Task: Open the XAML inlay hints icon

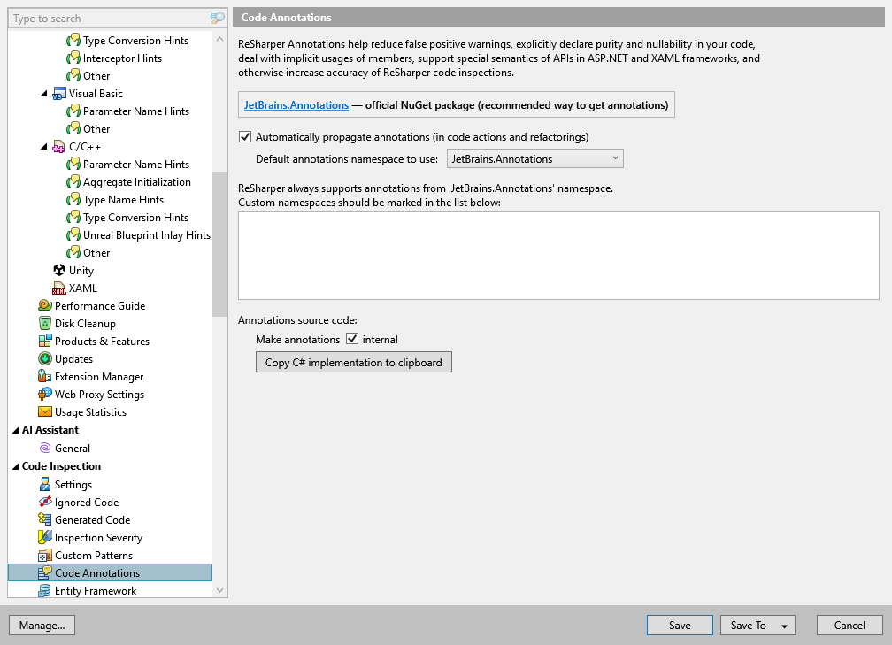Action: tap(58, 288)
